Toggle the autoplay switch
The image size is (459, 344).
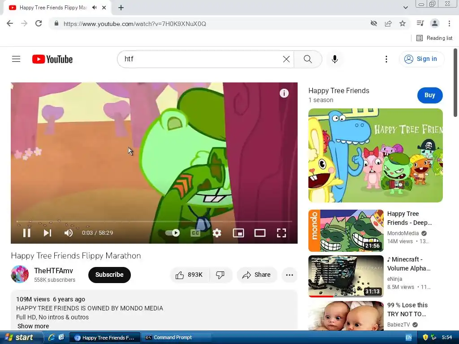(x=173, y=233)
